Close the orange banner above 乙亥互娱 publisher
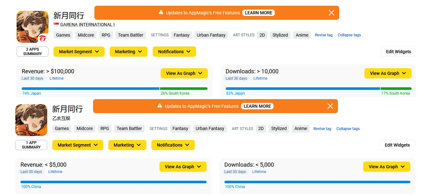Viewport: 432px width, 196px height. 330,106
